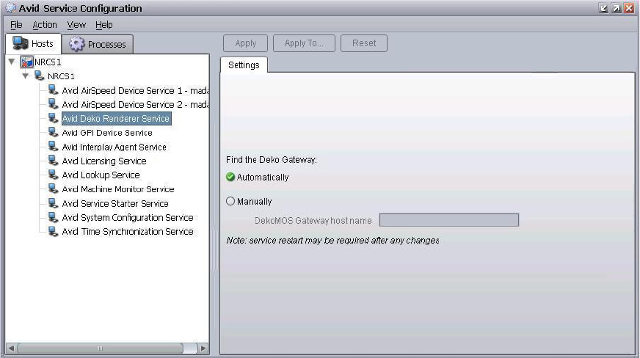This screenshot has width=640, height=358.
Task: Click the DekoMOS Gateway host name field
Action: click(449, 220)
